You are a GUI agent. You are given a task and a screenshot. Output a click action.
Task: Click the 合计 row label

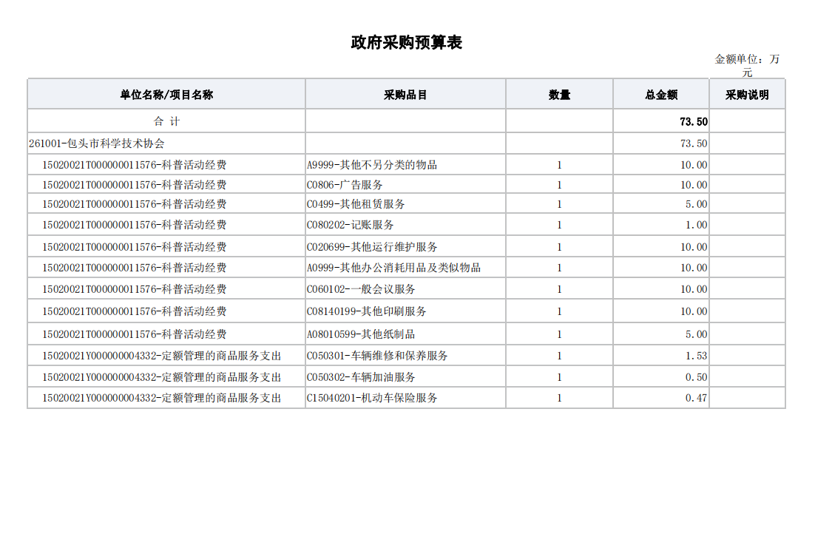pyautogui.click(x=166, y=121)
